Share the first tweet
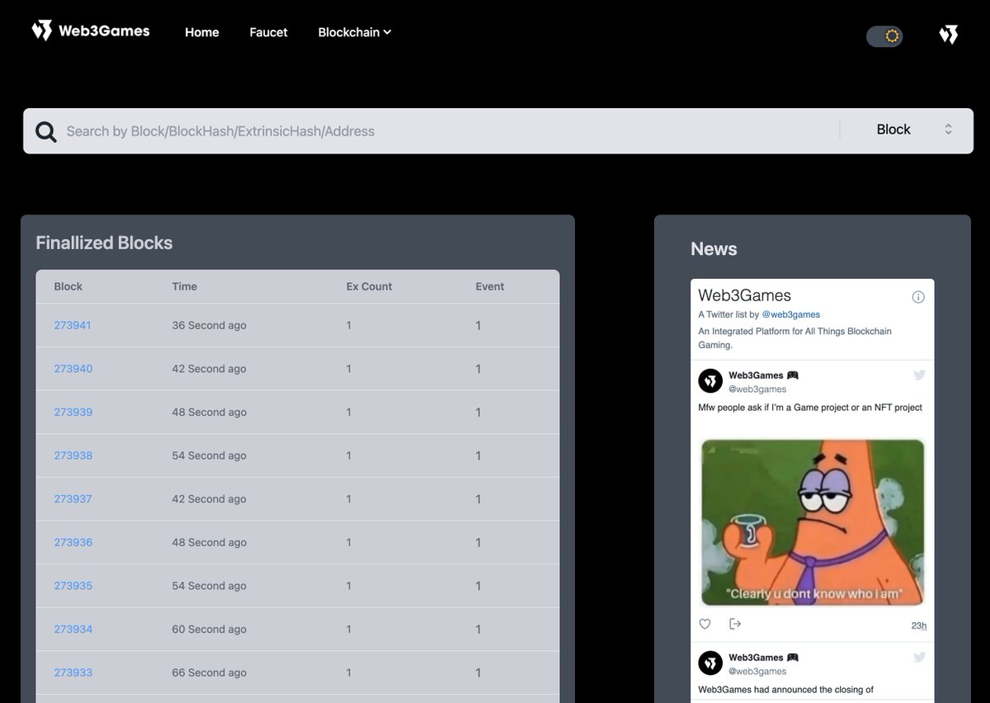The height and width of the screenshot is (703, 990). tap(735, 624)
